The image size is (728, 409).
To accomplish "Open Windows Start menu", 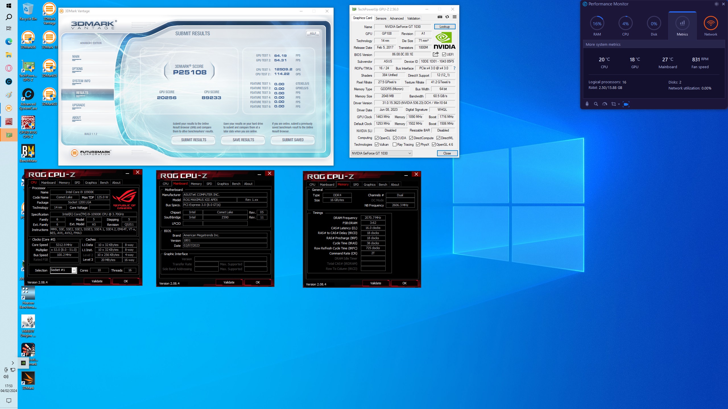I will 9,5.
